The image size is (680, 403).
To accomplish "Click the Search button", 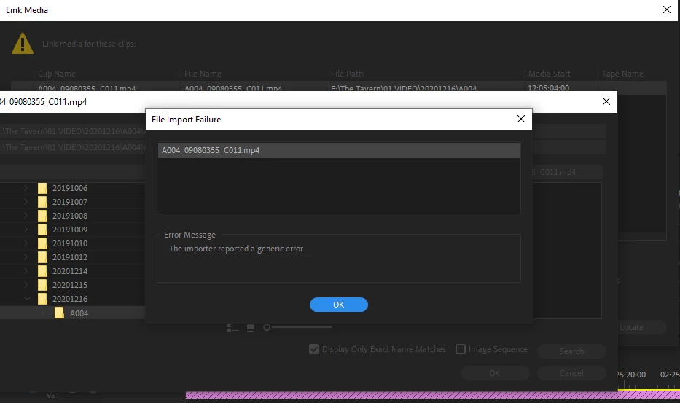I will (x=571, y=351).
